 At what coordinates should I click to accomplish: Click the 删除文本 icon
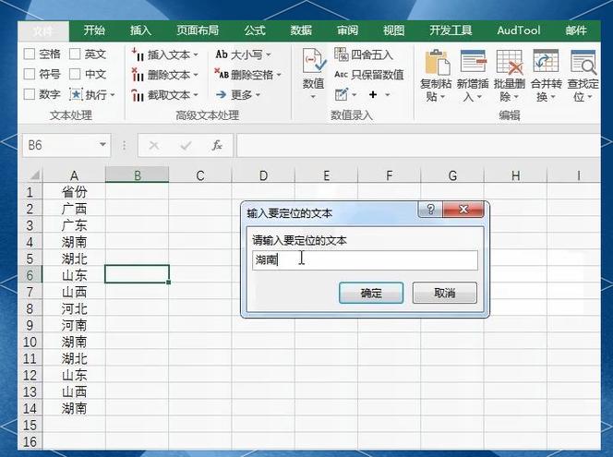click(138, 74)
